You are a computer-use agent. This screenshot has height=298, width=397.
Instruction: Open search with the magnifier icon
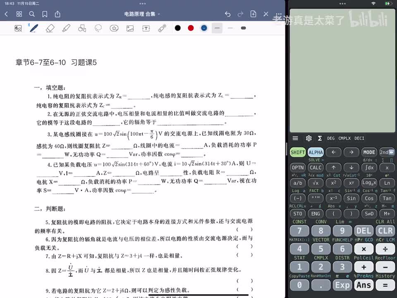click(x=32, y=14)
